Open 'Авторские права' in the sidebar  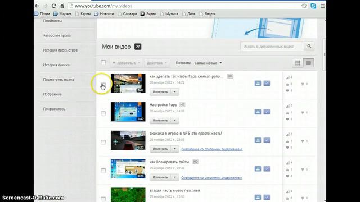click(57, 35)
